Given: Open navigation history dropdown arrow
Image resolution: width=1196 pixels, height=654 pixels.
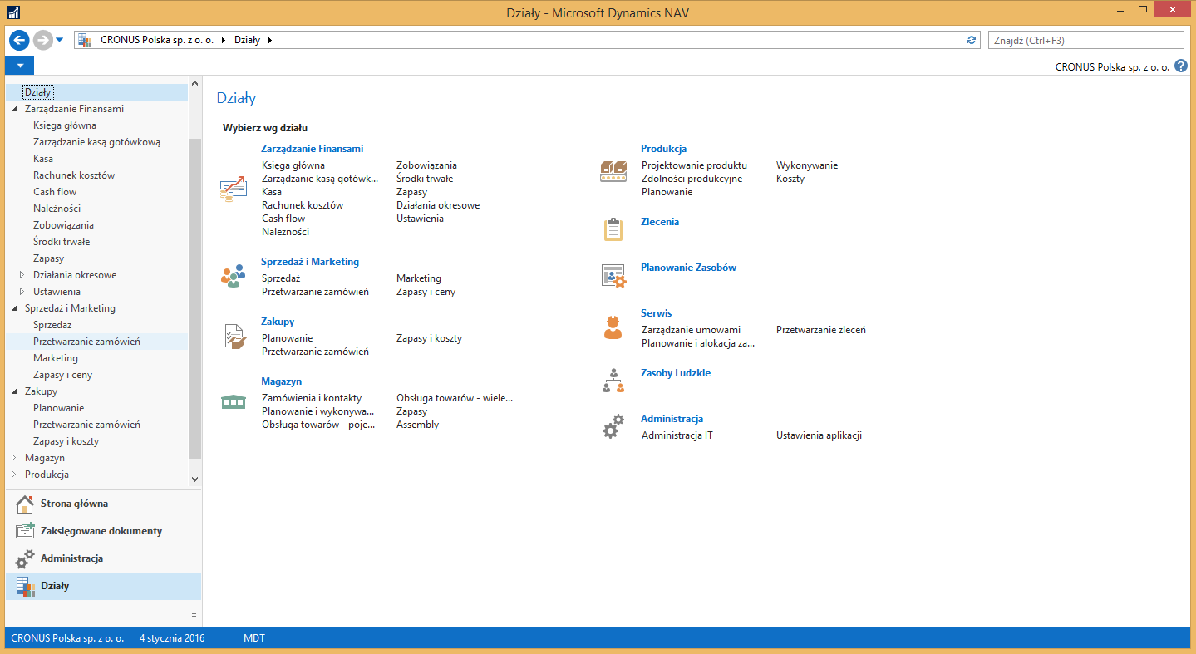Looking at the screenshot, I should [62, 40].
